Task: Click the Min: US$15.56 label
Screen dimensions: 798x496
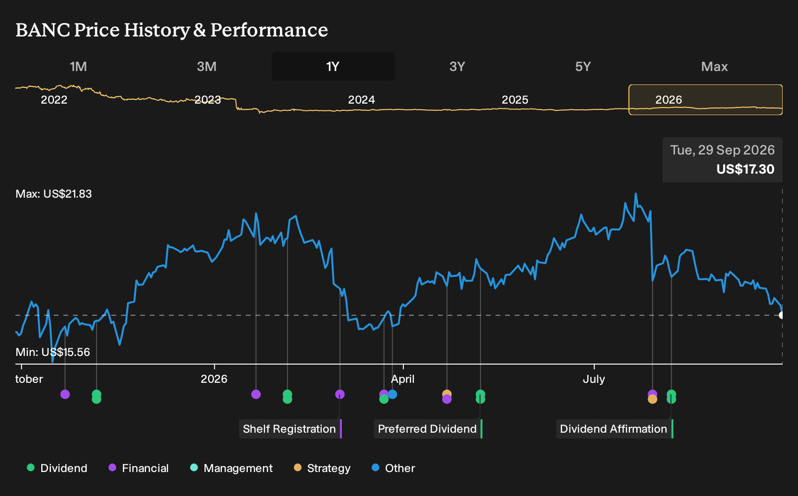Action: coord(53,352)
